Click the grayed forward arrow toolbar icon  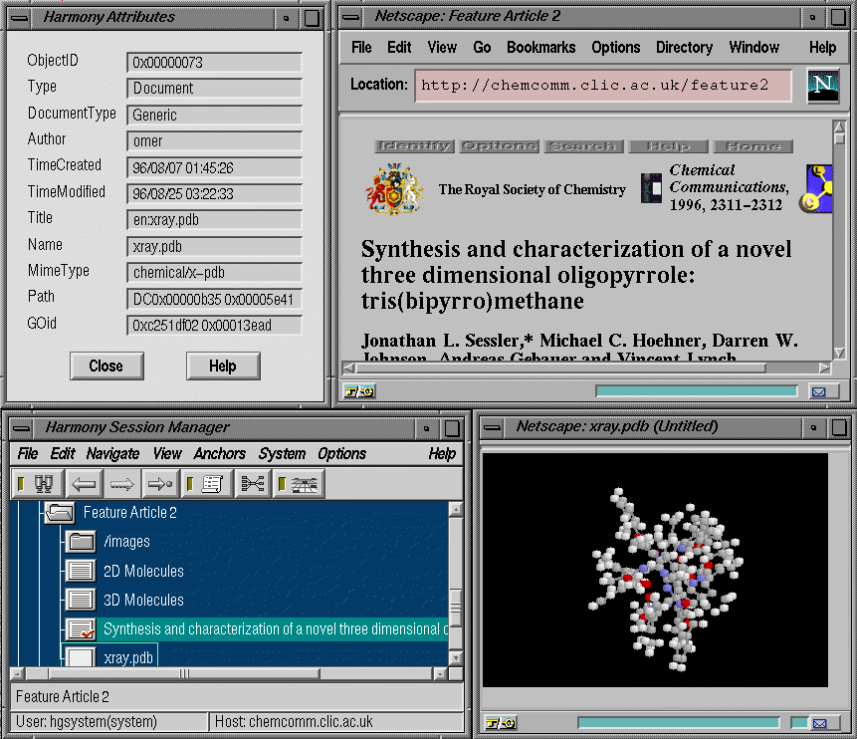click(x=121, y=484)
